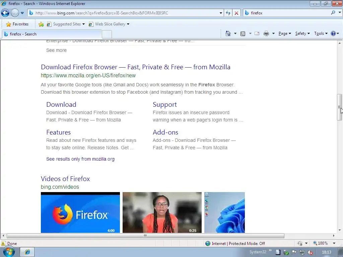Open Web Slice Gallery dropdown
Viewport: 343px width, 257px height.
109,24
